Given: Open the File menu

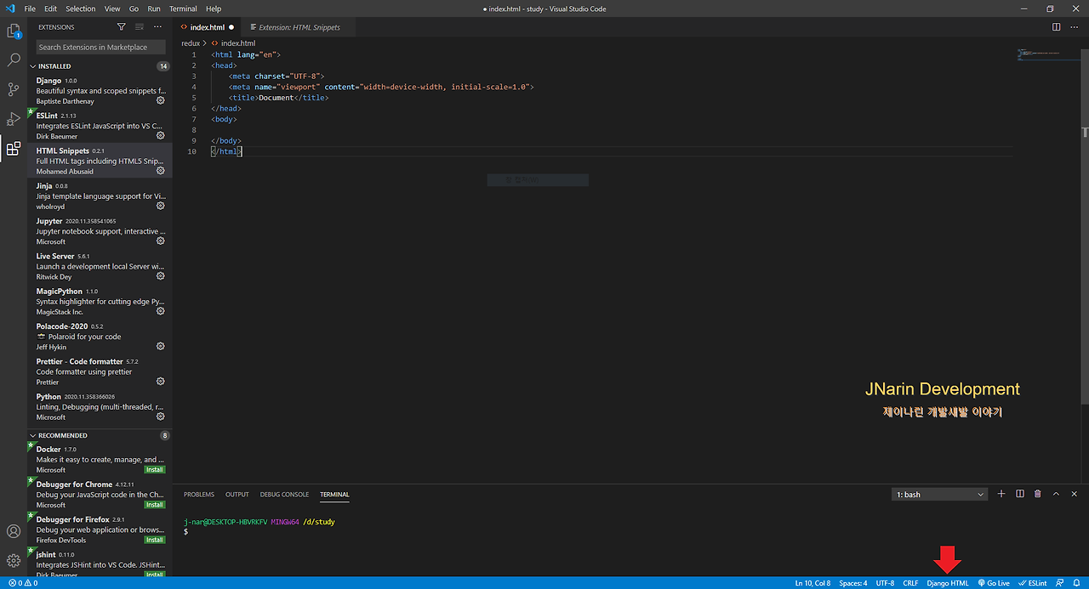Looking at the screenshot, I should point(30,8).
